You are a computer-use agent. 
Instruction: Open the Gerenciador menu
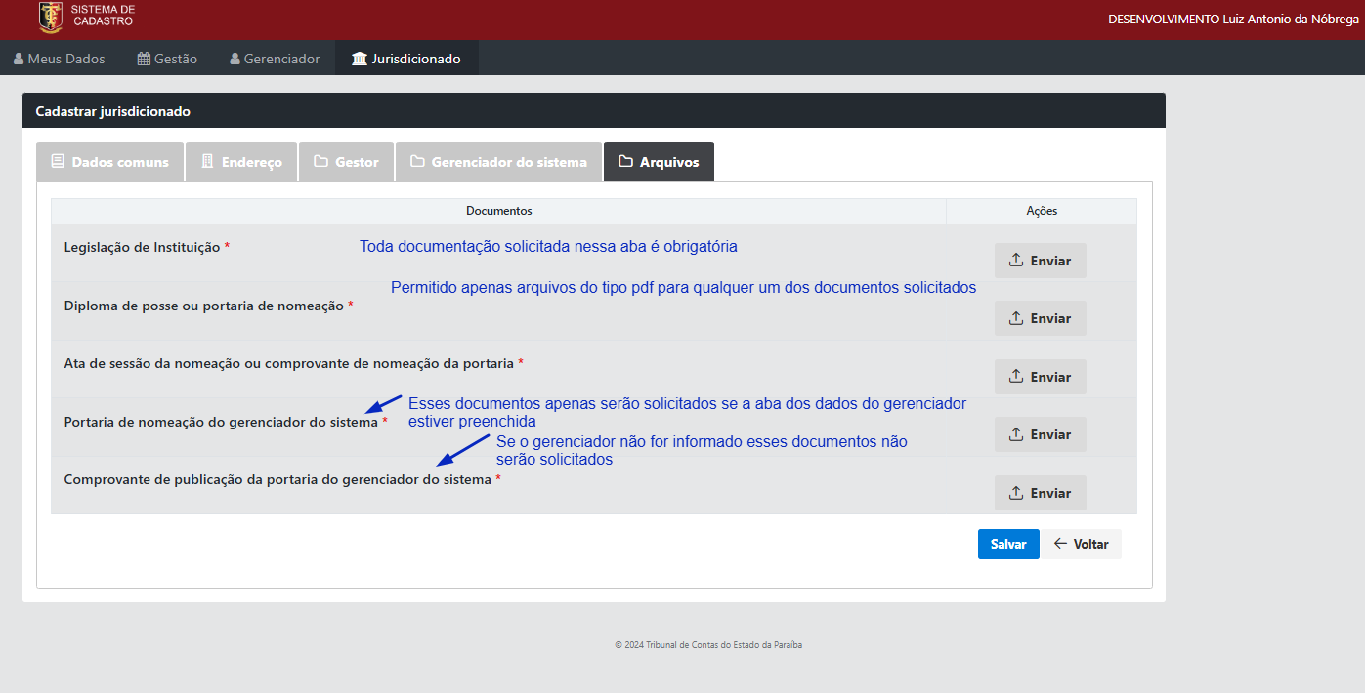coord(275,59)
